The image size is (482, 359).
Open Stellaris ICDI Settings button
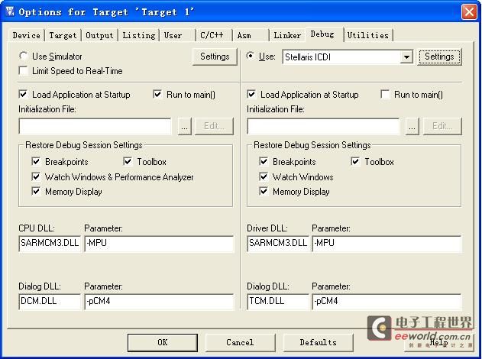tap(439, 57)
